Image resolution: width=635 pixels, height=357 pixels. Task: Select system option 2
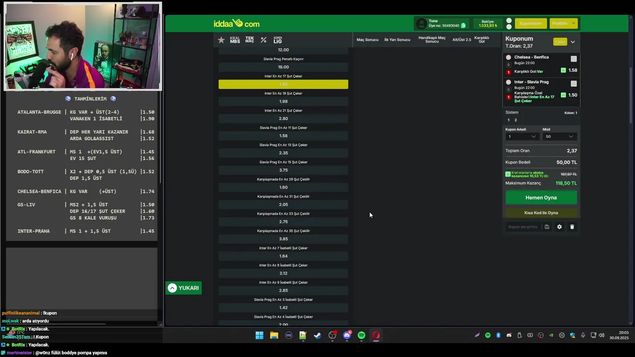coord(515,120)
